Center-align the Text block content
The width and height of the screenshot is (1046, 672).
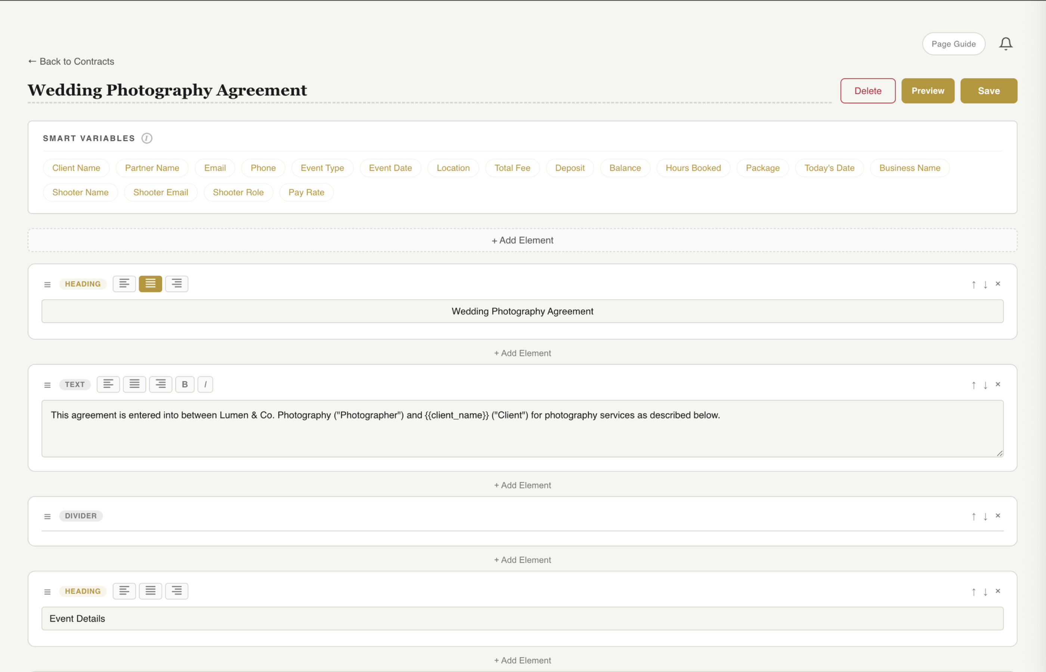point(134,384)
